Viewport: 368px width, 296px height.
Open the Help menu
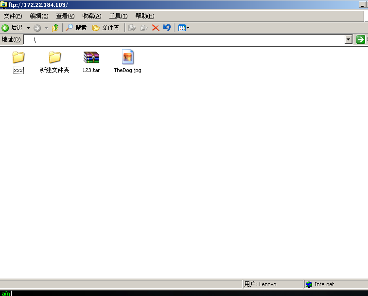[145, 16]
